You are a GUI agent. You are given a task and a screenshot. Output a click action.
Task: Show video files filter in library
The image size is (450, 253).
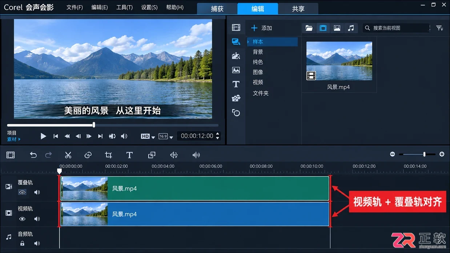(x=323, y=28)
